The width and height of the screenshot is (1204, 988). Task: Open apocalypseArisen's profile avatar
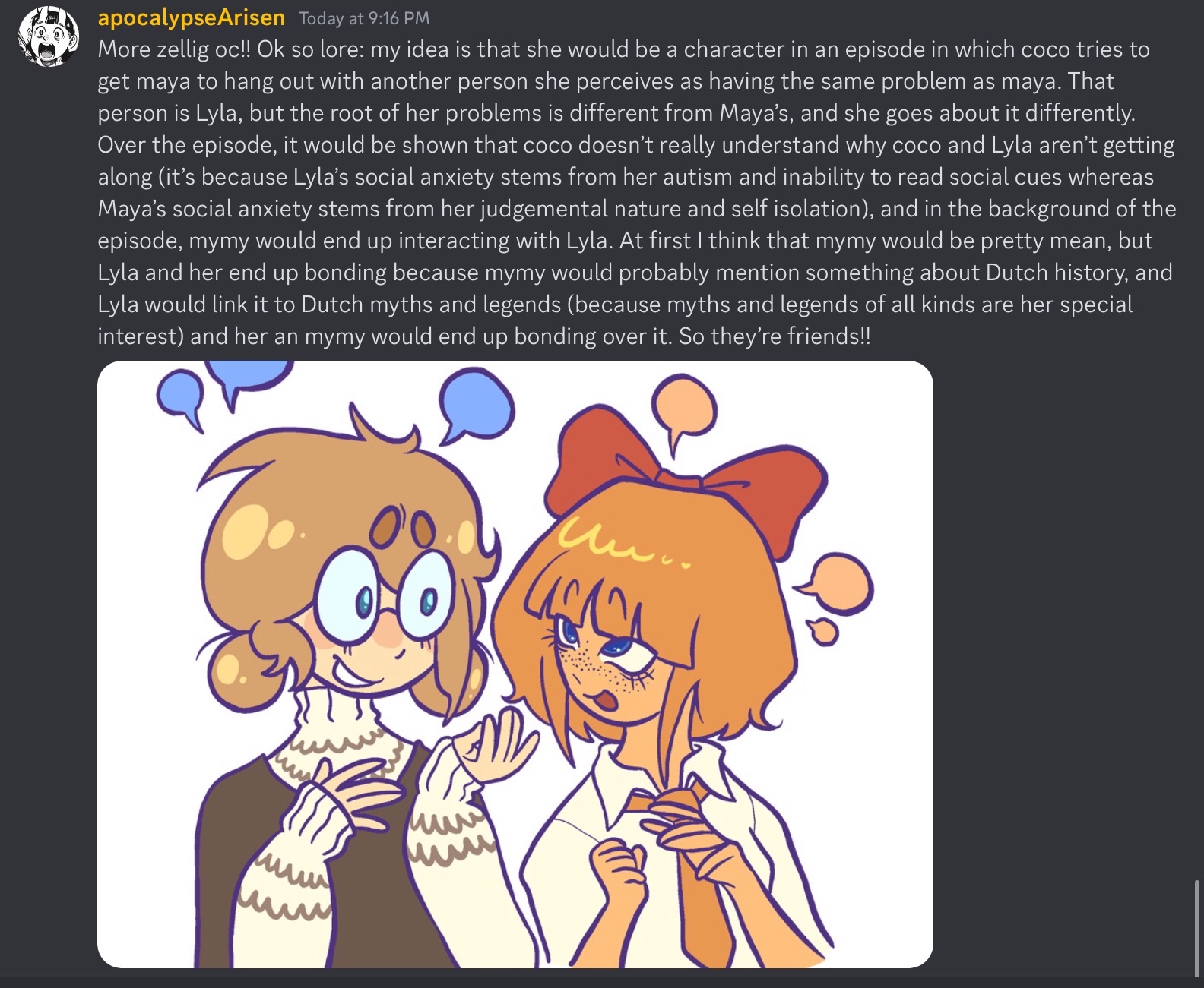(x=49, y=35)
